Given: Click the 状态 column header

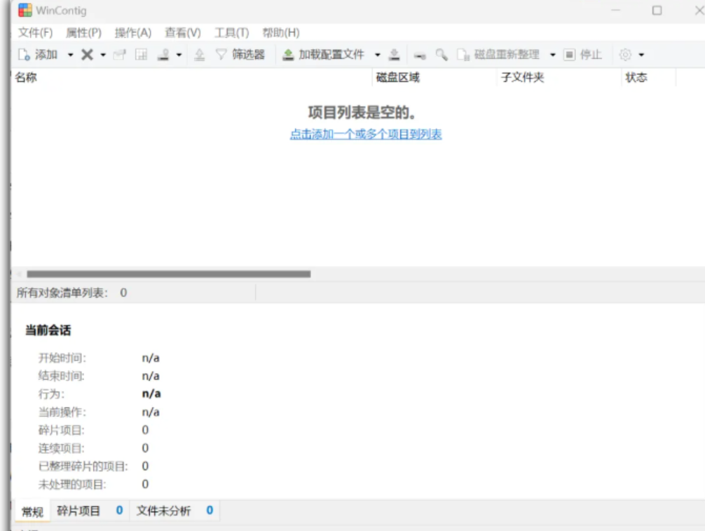Looking at the screenshot, I should tap(649, 77).
